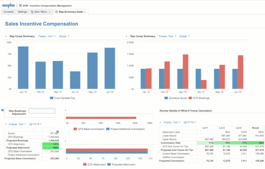Viewport: 265px width, 169px height.
Task: Toggle Final Variable Pay legend series
Action: click(63, 98)
